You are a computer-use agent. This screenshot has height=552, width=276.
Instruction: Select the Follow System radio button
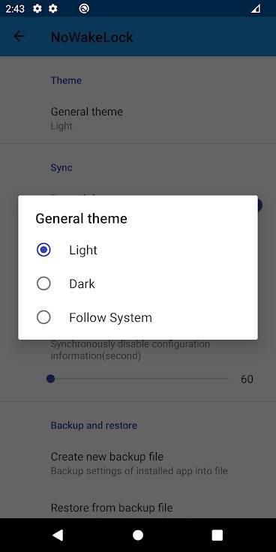tap(43, 317)
